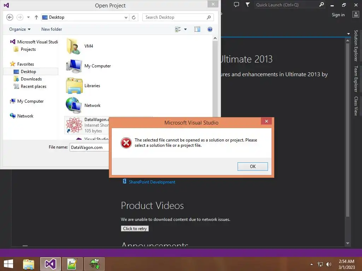Click Start Page scroll-up arrow

click(348, 41)
